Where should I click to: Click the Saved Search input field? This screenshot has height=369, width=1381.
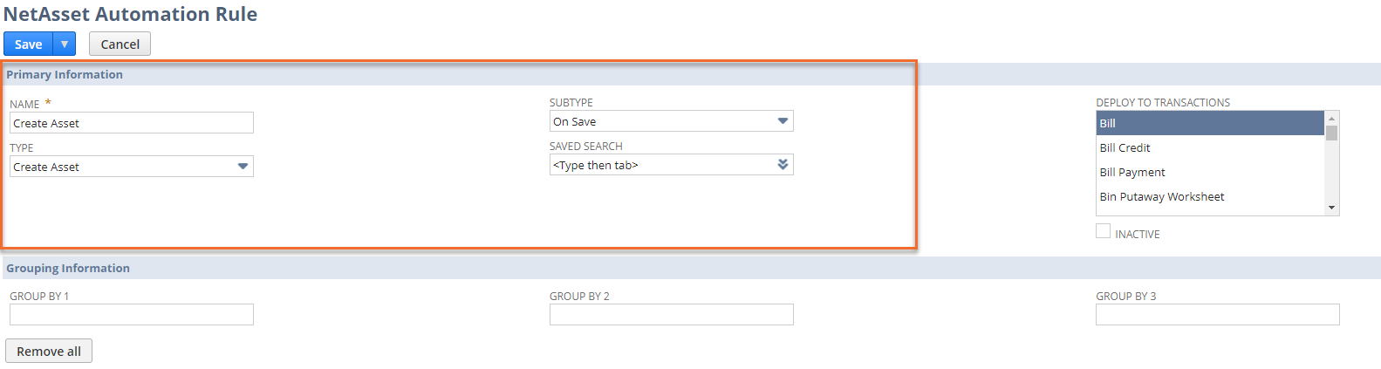point(661,165)
